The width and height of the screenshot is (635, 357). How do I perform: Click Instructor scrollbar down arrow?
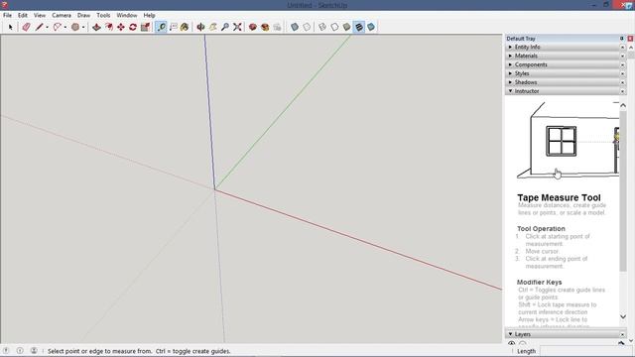tap(623, 316)
